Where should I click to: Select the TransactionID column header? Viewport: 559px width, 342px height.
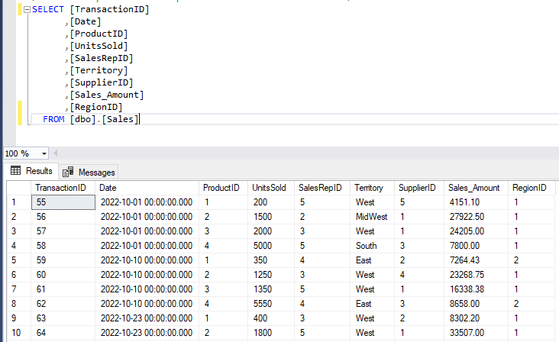(63, 188)
